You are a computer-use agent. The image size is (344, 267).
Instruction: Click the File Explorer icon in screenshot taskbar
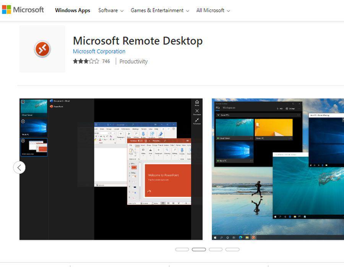coord(247,238)
